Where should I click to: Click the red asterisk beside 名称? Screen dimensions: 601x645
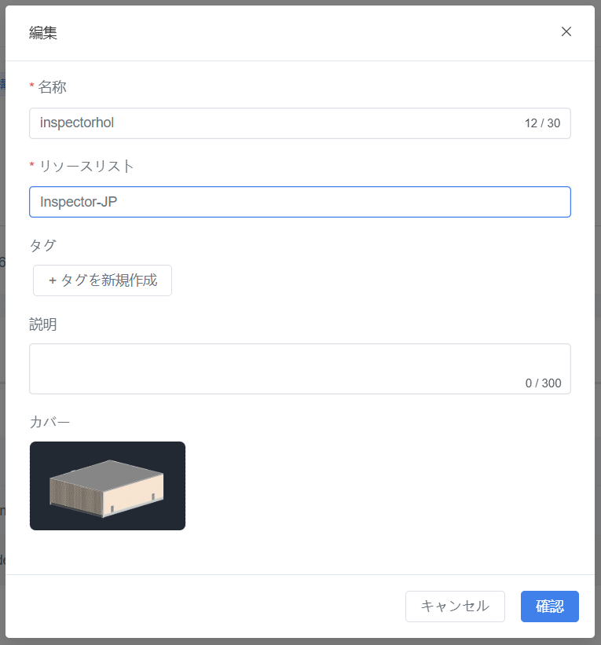point(31,86)
